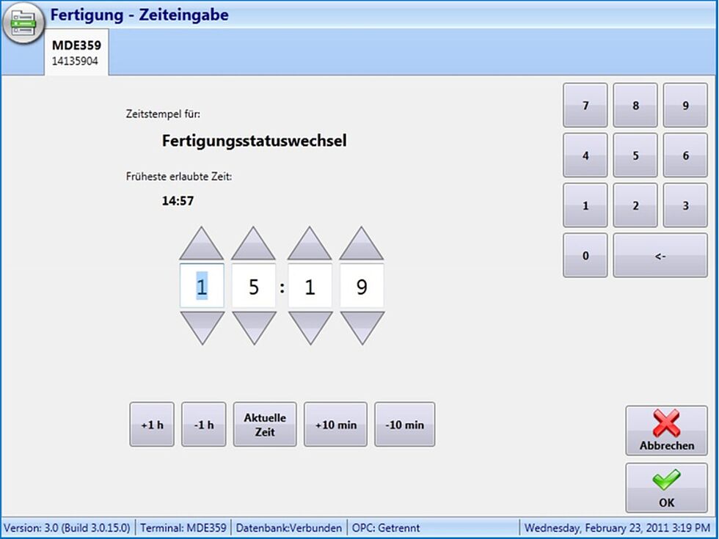The image size is (719, 539).
Task: Increase the hour tens digit with up arrow
Action: (x=201, y=244)
